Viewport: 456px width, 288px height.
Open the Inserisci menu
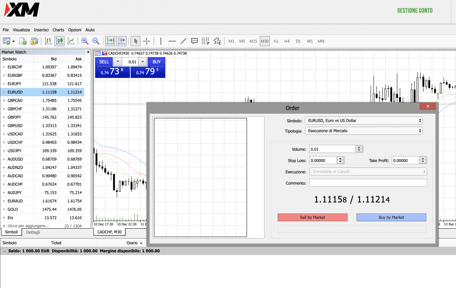tap(41, 30)
